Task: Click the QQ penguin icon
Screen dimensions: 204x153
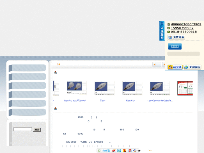Action: [x=170, y=67]
